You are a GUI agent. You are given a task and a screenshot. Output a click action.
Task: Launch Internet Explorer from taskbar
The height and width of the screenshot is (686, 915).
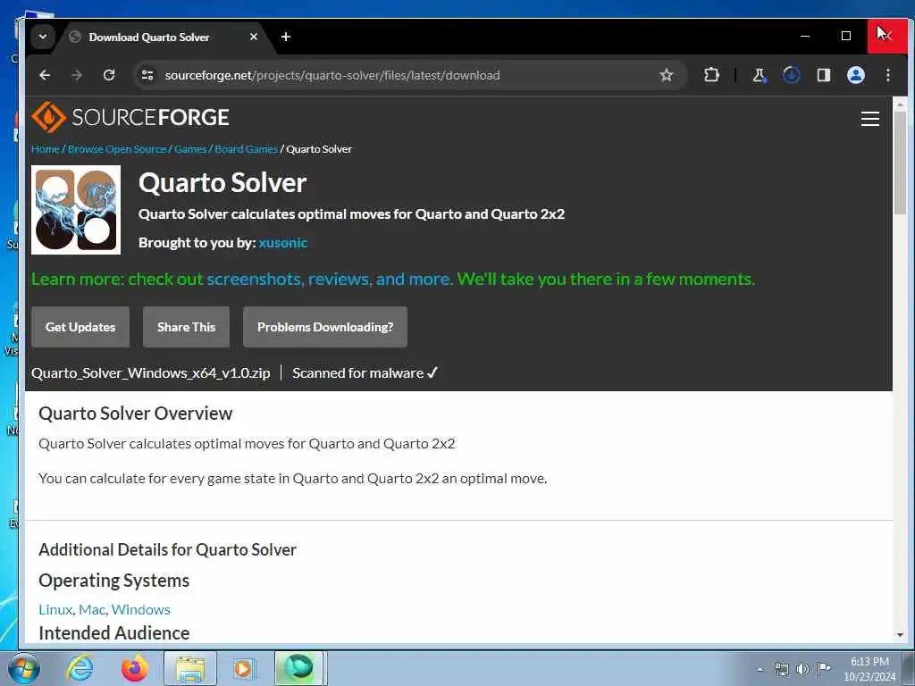[x=80, y=668]
